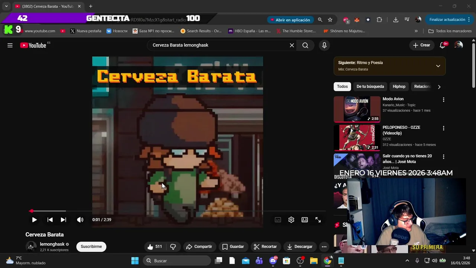Open the lemonghask channel name link
The width and height of the screenshot is (476, 268).
[x=52, y=244]
